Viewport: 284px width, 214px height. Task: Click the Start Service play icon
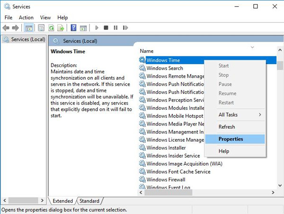pos(97,28)
